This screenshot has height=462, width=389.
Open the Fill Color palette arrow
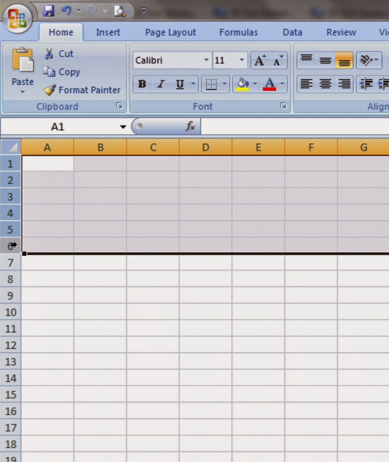(x=255, y=84)
